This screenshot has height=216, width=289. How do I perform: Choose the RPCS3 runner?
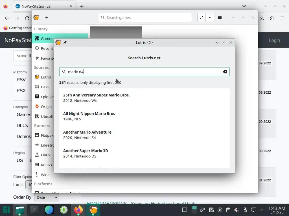(x=43, y=165)
